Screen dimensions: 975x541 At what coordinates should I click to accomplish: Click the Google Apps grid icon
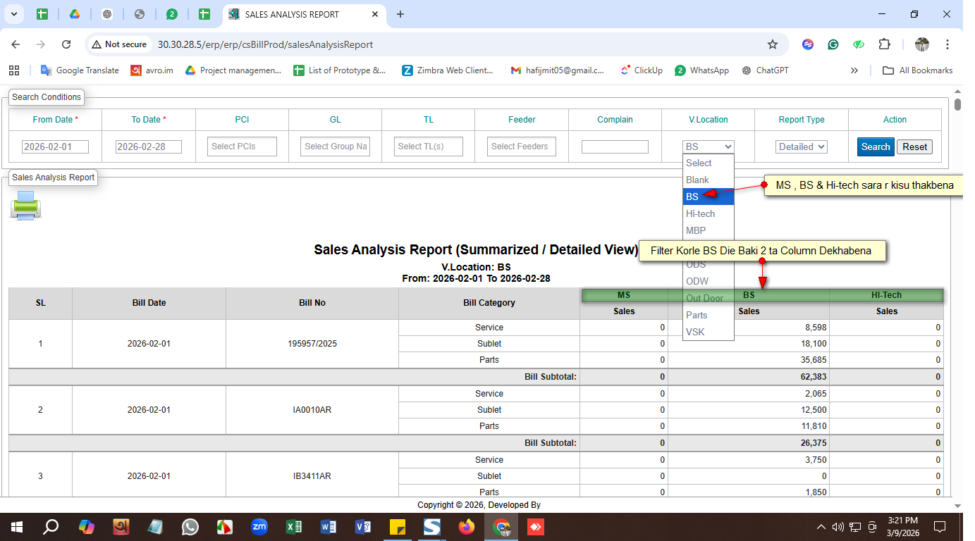[x=14, y=70]
